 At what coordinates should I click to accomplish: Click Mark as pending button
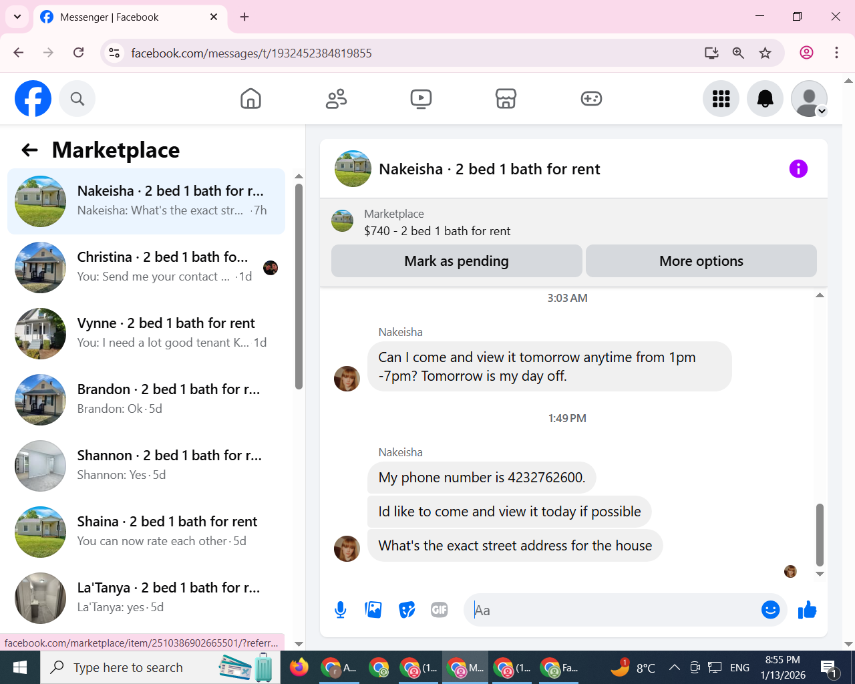457,261
